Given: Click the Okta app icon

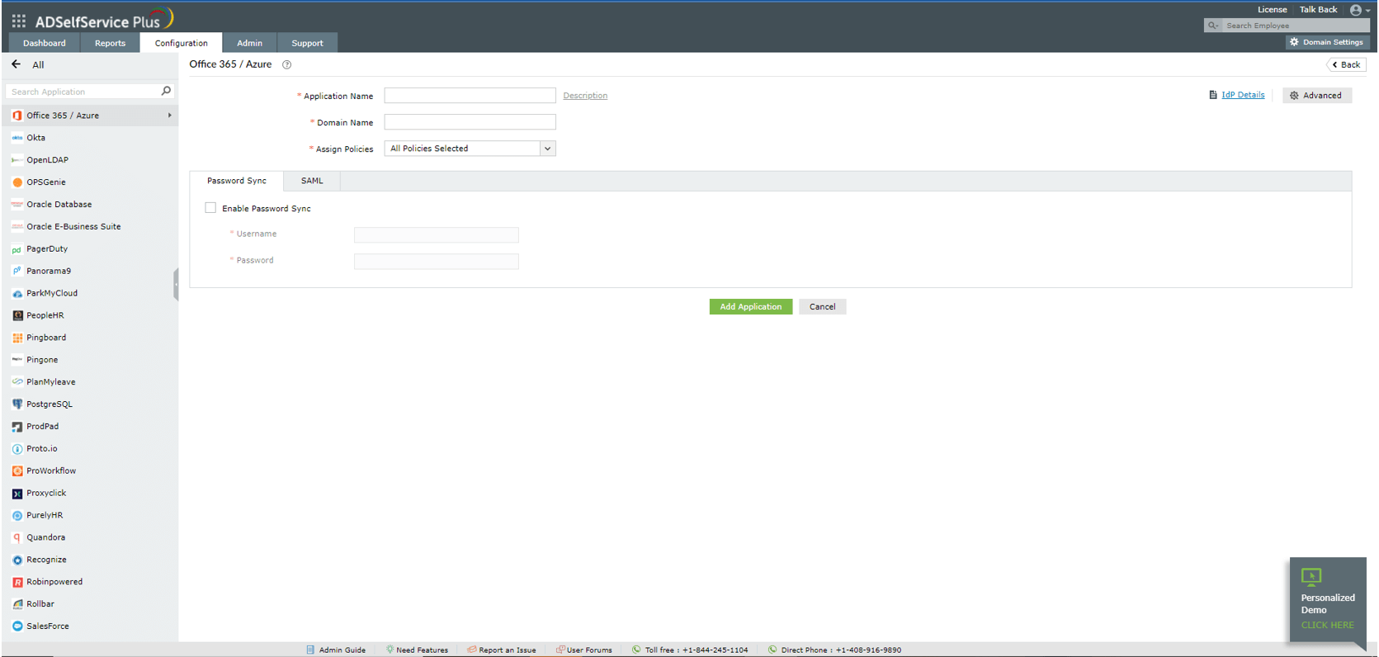Looking at the screenshot, I should pos(17,138).
